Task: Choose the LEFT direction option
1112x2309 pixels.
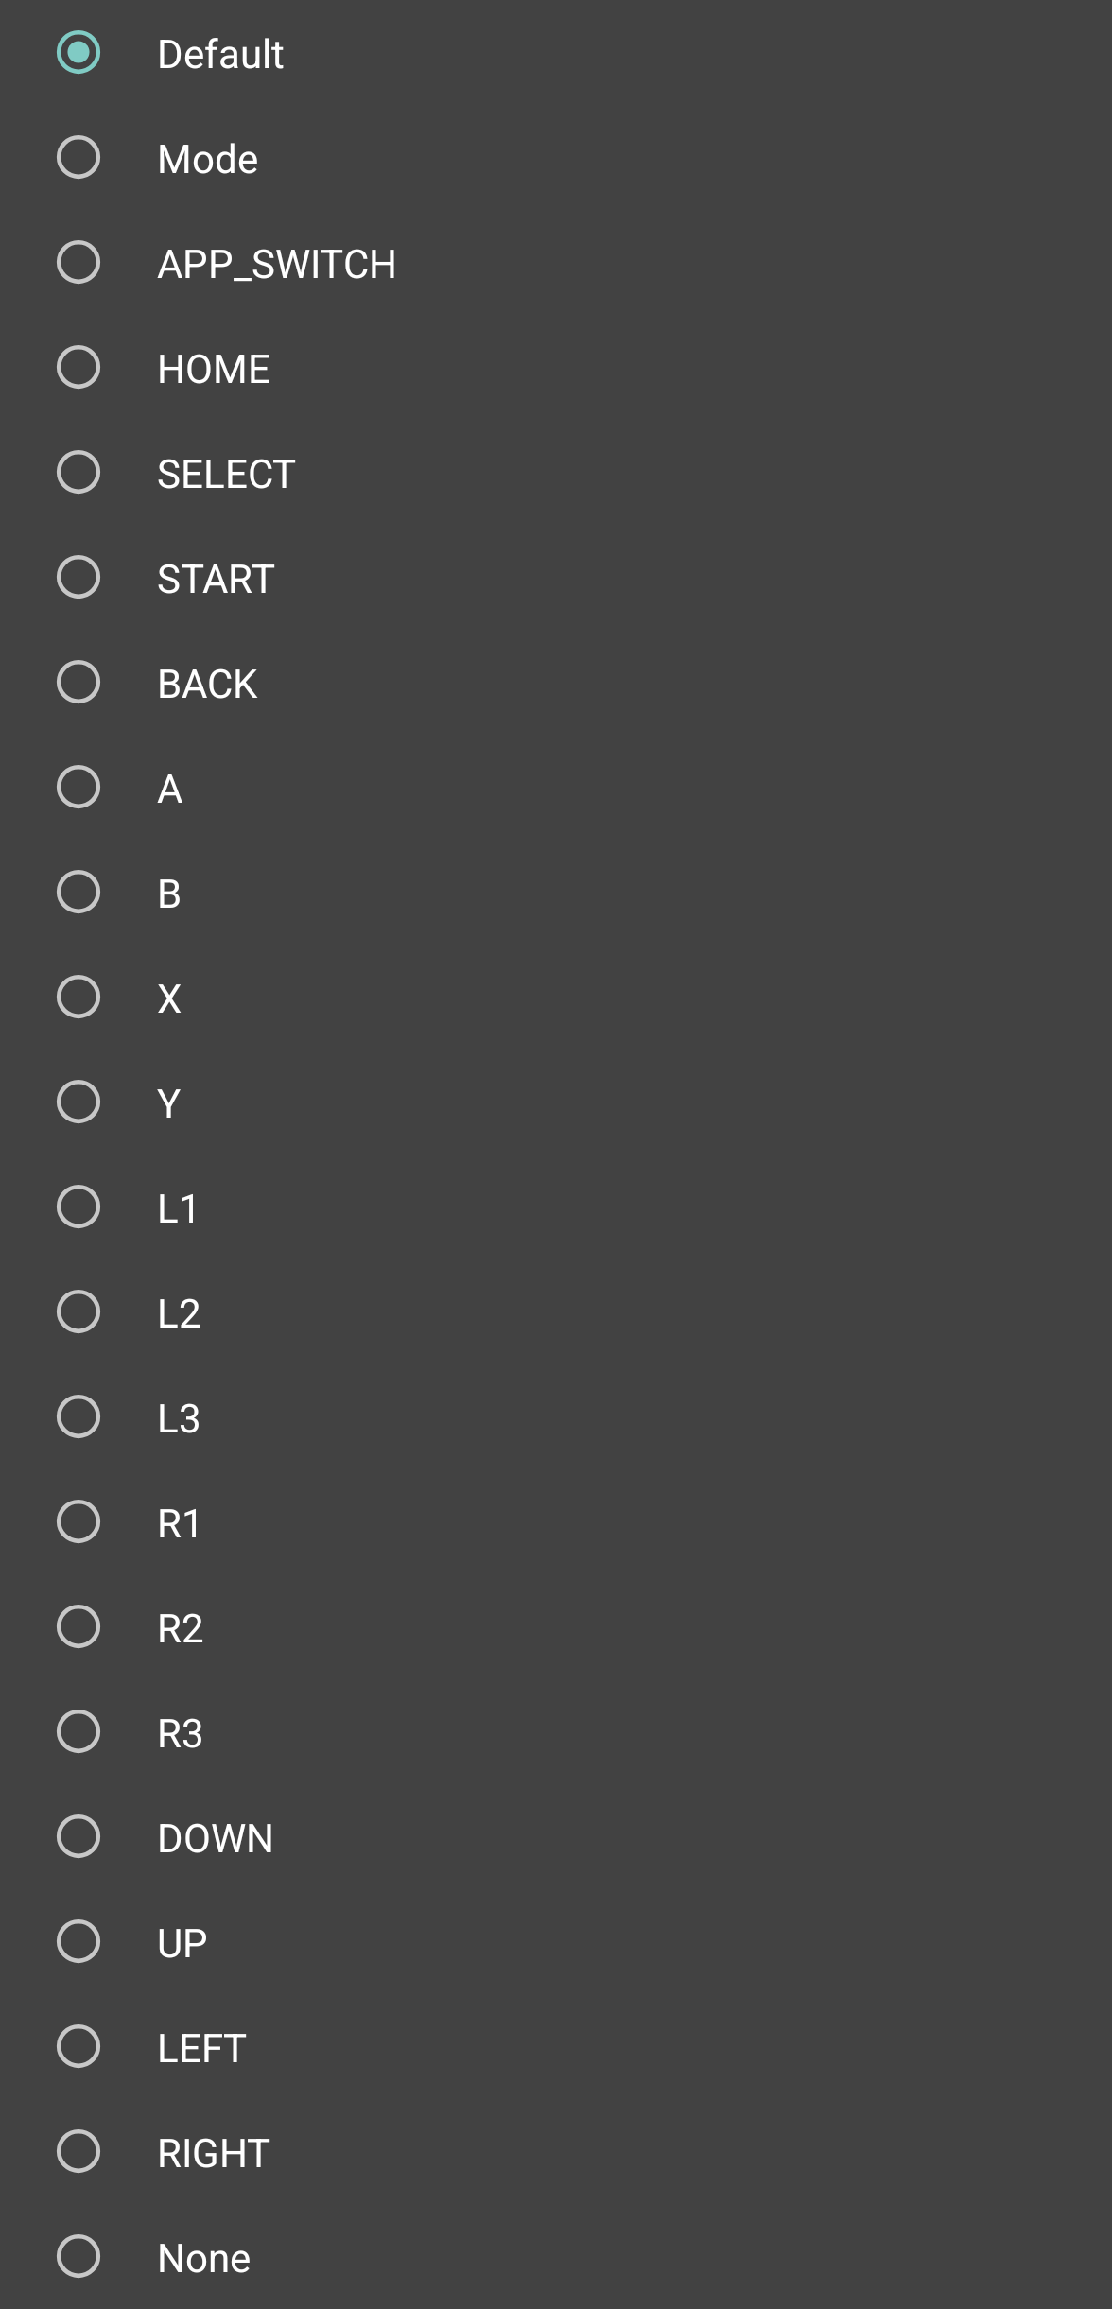Action: (78, 2047)
